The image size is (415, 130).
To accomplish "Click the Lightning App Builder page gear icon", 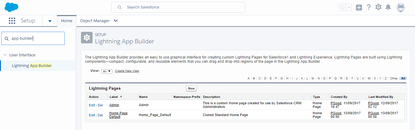I will (87, 38).
